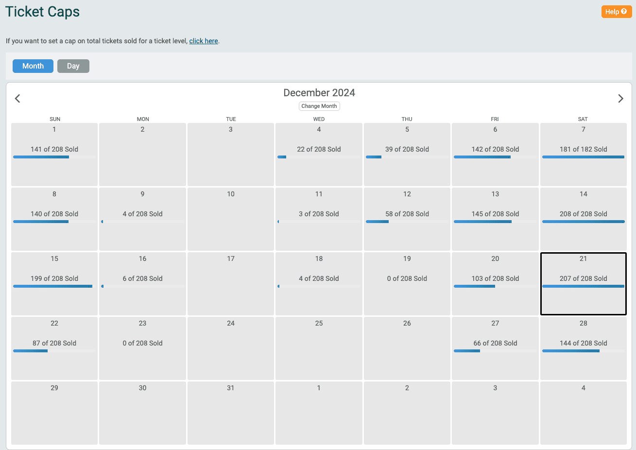Open the Change Month selector
This screenshot has width=636, height=450.
[x=319, y=106]
